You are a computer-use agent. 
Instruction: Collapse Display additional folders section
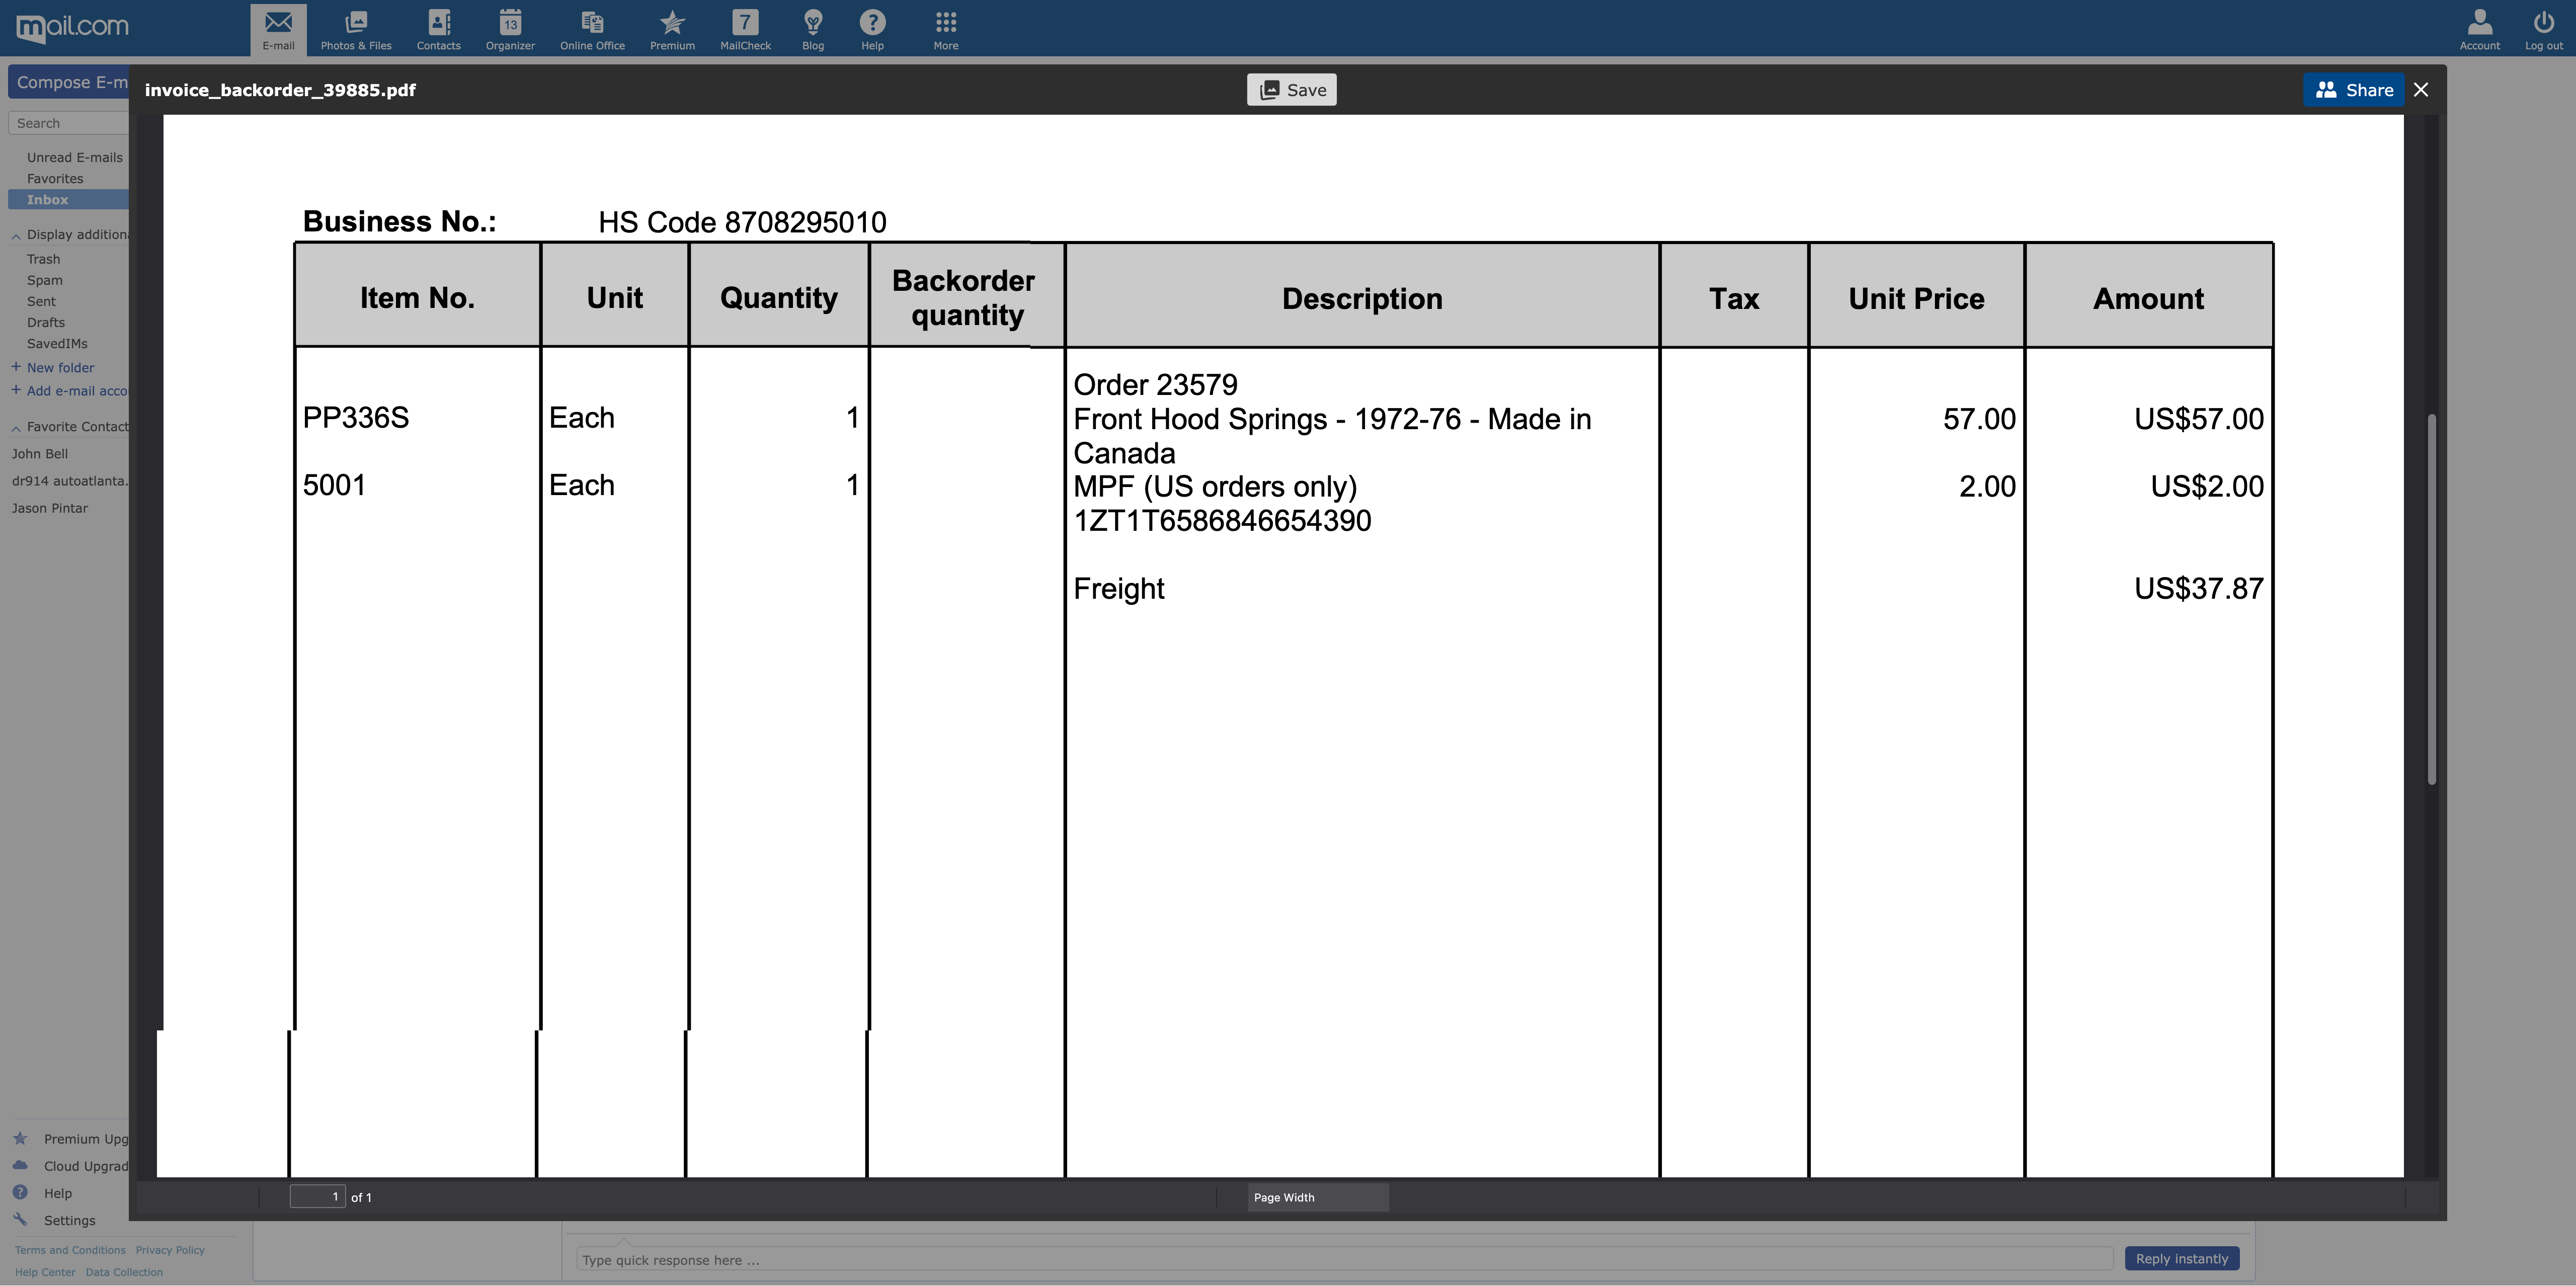tap(17, 236)
